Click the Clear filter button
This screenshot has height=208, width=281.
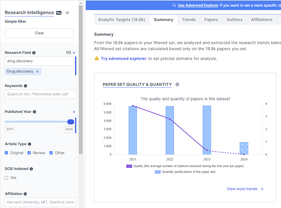point(39,33)
